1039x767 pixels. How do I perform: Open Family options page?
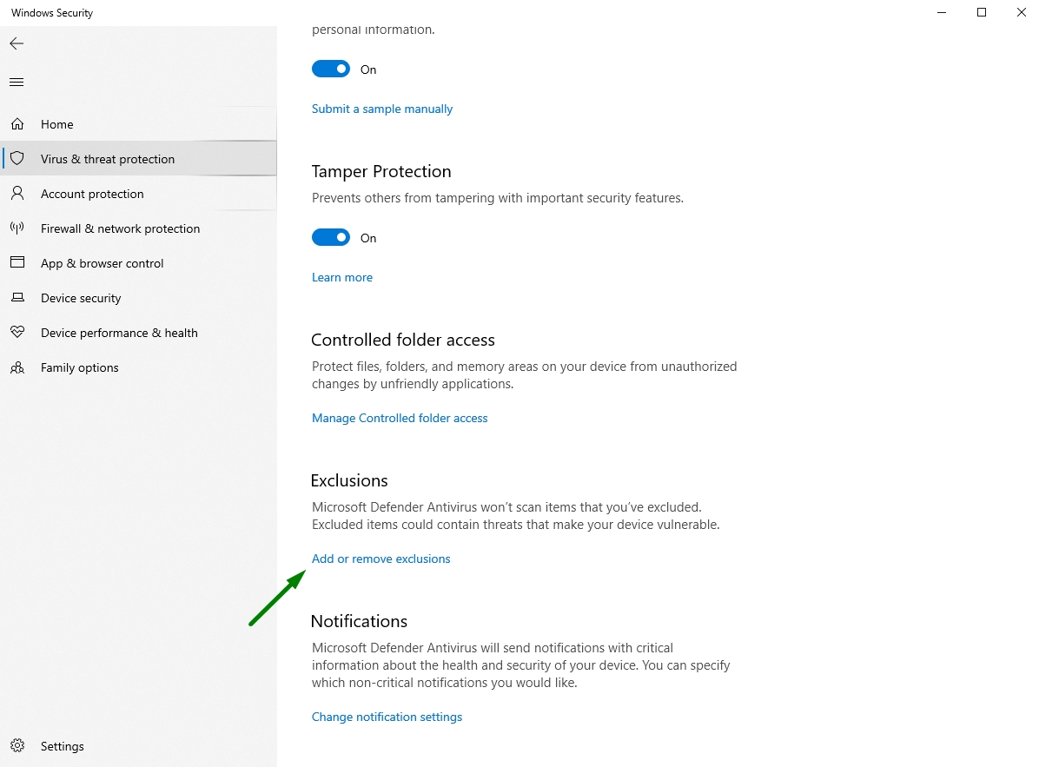[138, 367]
